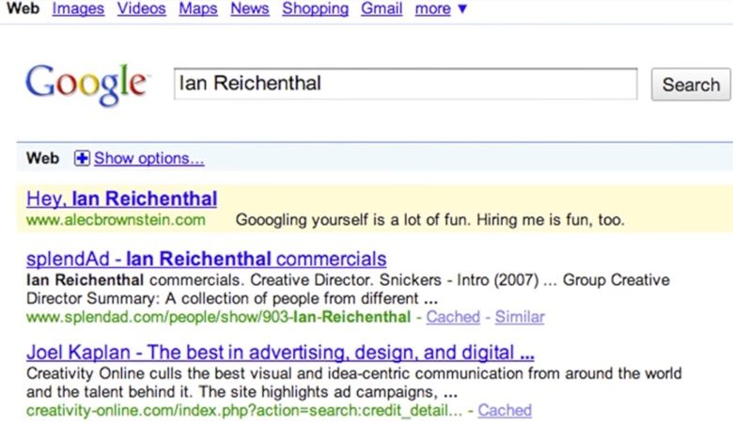The image size is (733, 426).
Task: Open the more menu link
Action: [432, 8]
